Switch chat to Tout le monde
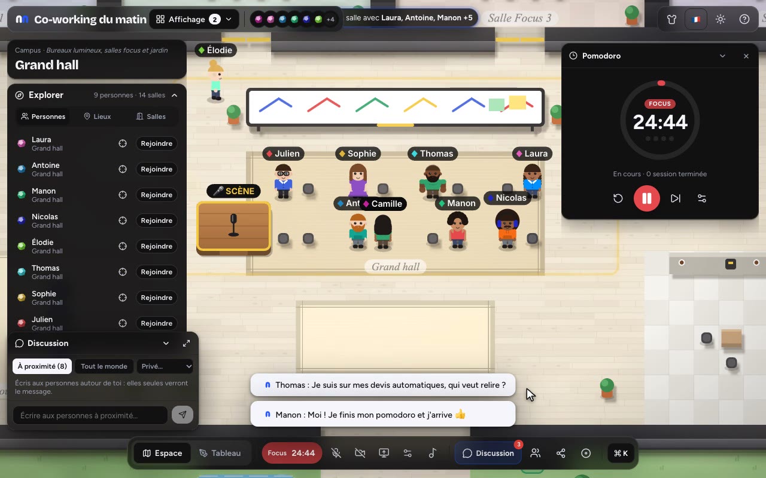This screenshot has height=478, width=766. pos(104,366)
